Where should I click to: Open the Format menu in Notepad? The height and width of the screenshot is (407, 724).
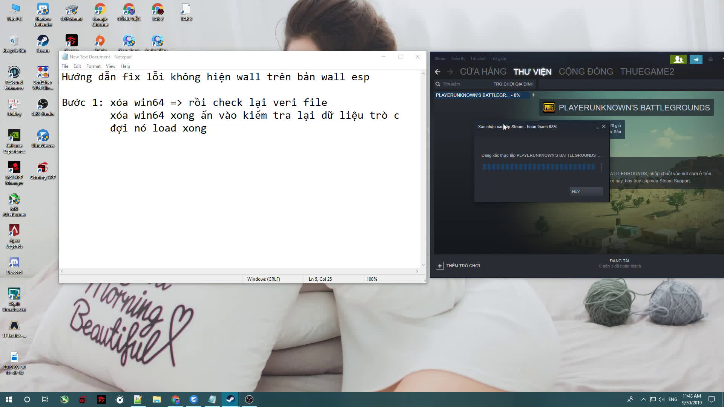click(x=93, y=66)
